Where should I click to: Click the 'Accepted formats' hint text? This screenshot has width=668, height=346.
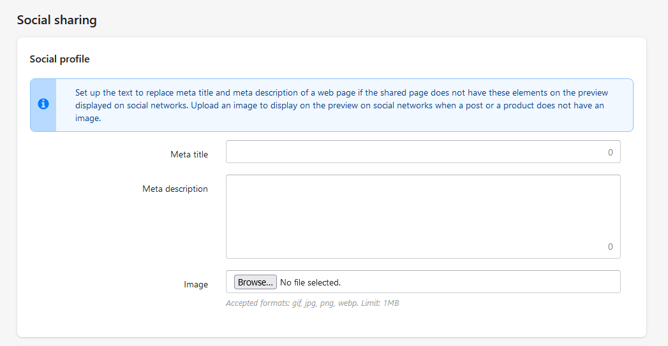click(x=312, y=303)
